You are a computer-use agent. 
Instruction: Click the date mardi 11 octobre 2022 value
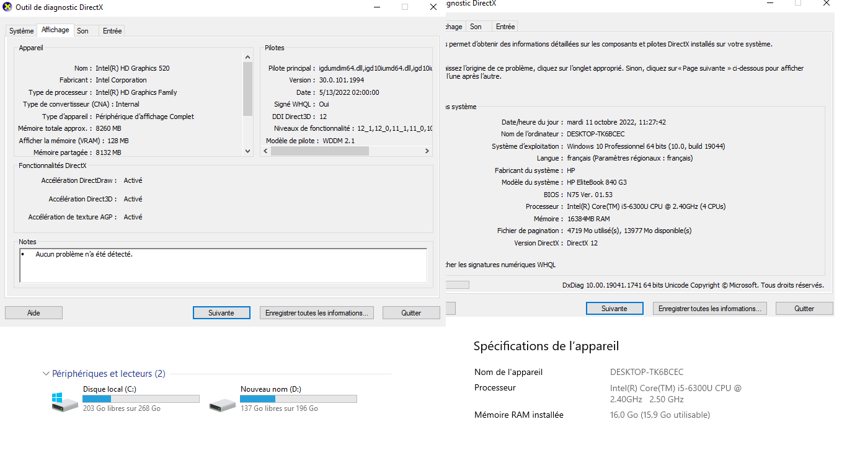point(616,122)
